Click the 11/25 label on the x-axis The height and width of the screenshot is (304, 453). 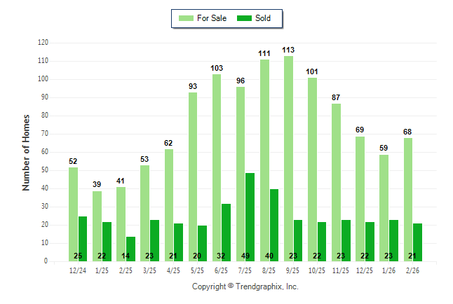coord(341,270)
